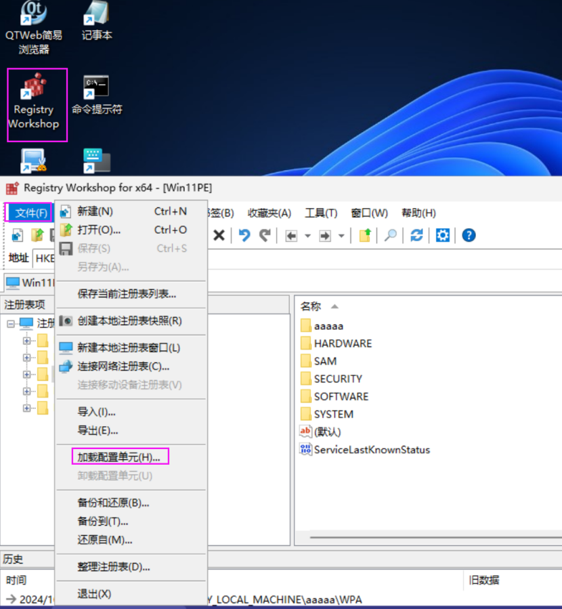Open the back history dropdown arrow
Screen dimensions: 562x609
coord(308,236)
